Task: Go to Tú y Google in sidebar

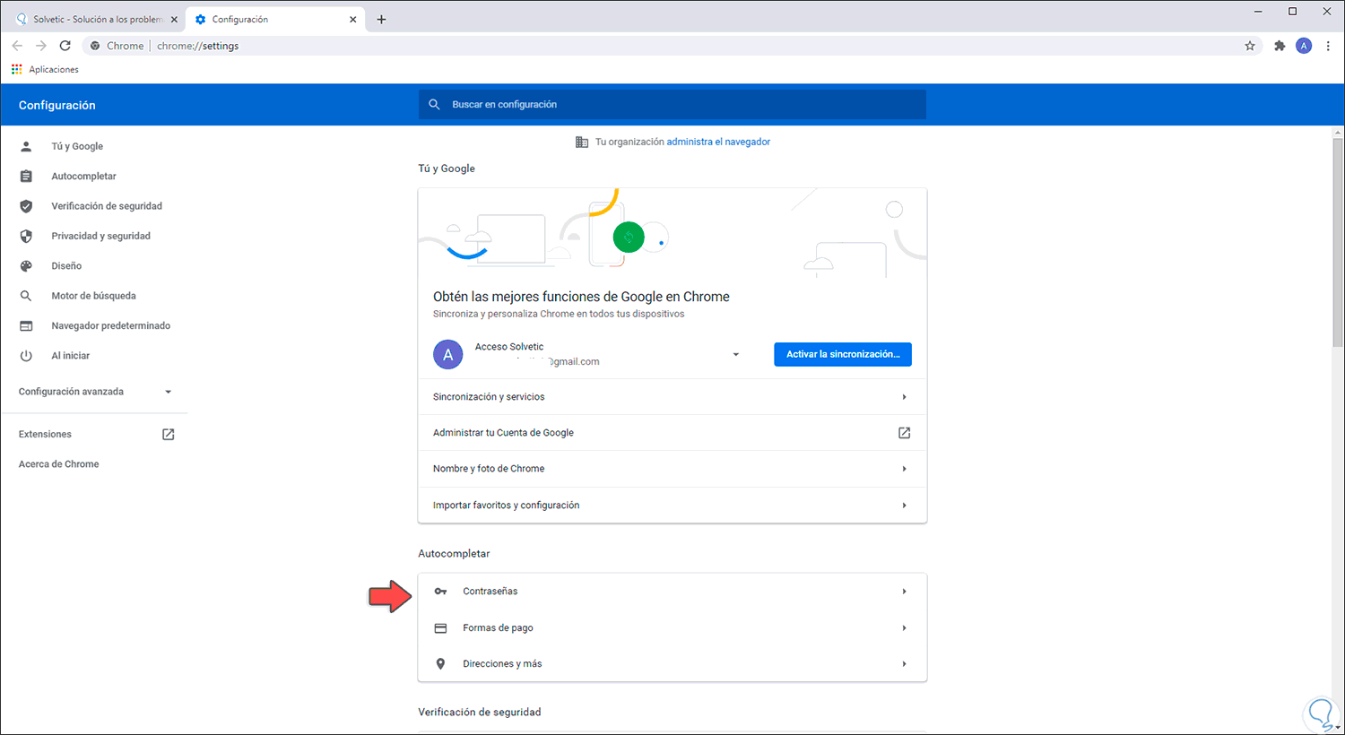Action: (77, 146)
